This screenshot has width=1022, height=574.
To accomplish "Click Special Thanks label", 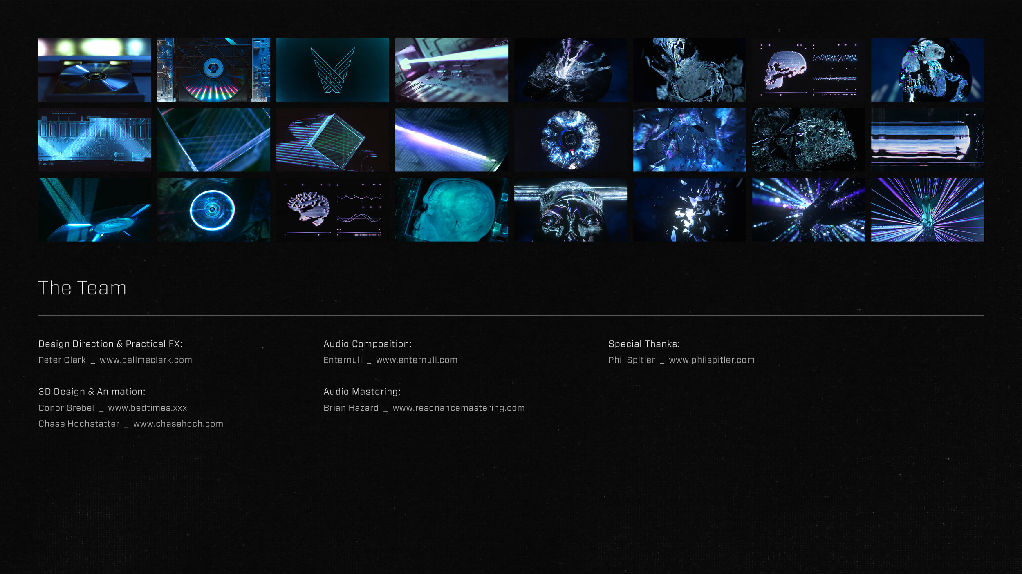I will (644, 344).
